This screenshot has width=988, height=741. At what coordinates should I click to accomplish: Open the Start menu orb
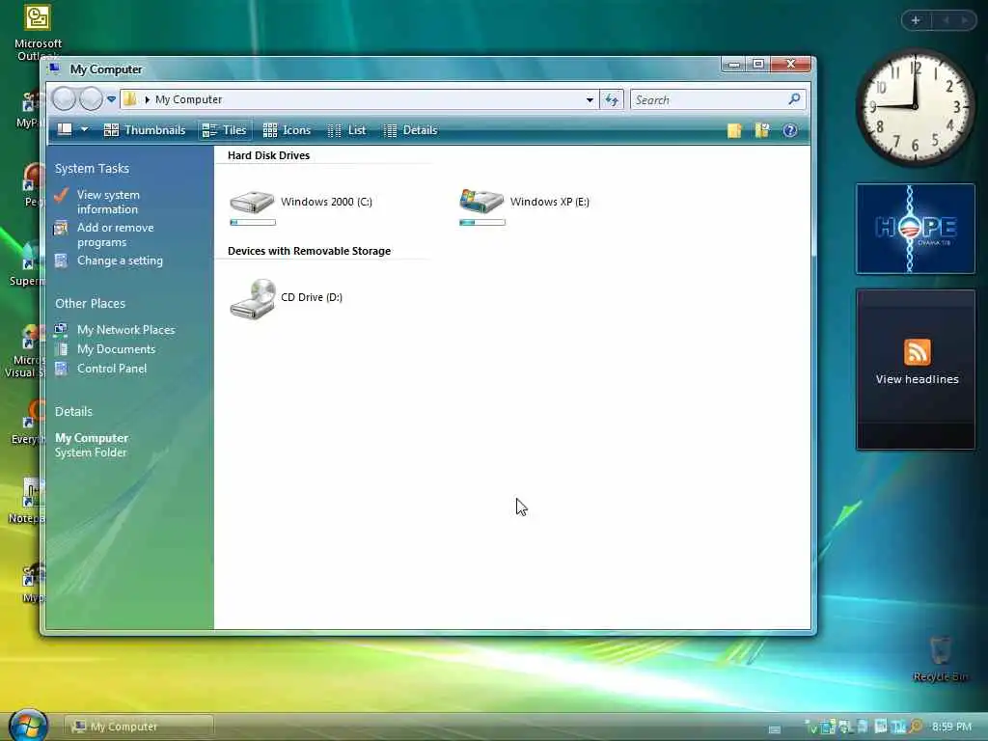click(x=28, y=725)
